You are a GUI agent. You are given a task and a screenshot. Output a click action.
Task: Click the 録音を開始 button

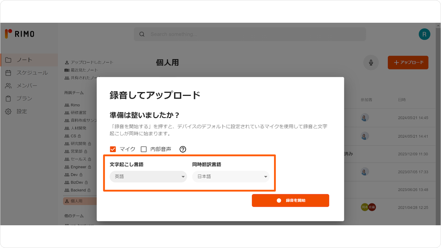pos(290,200)
